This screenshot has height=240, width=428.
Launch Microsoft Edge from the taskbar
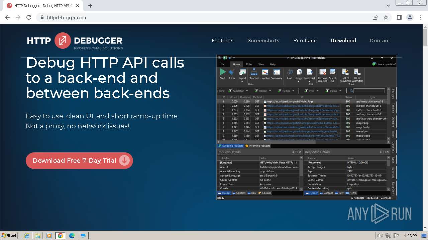point(72,236)
